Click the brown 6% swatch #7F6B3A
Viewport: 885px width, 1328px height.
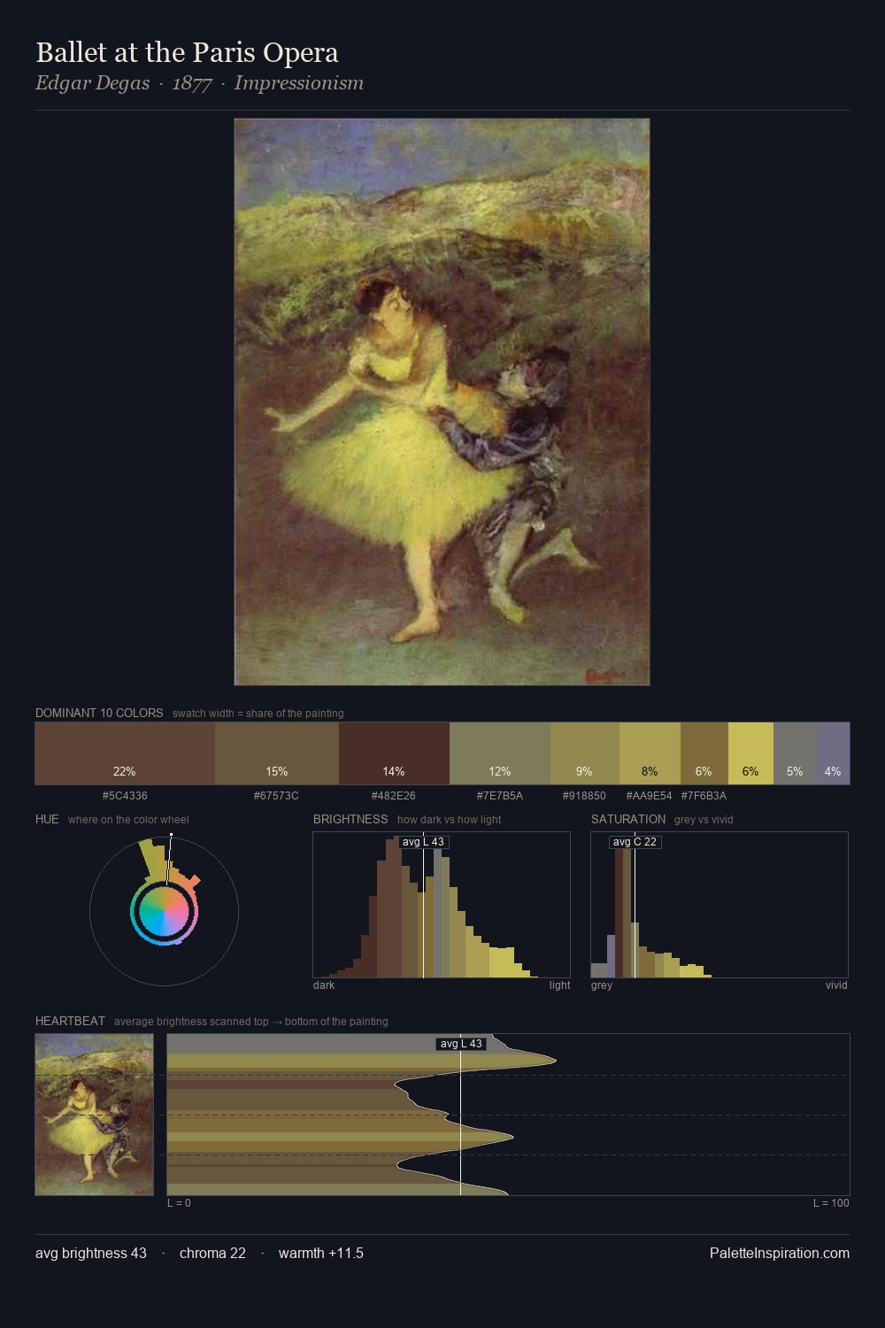(x=704, y=753)
